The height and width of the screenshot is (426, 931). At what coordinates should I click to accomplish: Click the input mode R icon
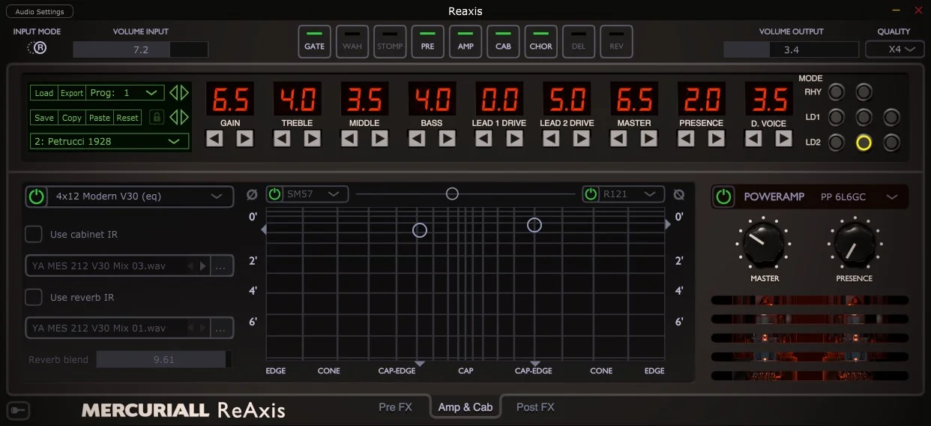37,48
